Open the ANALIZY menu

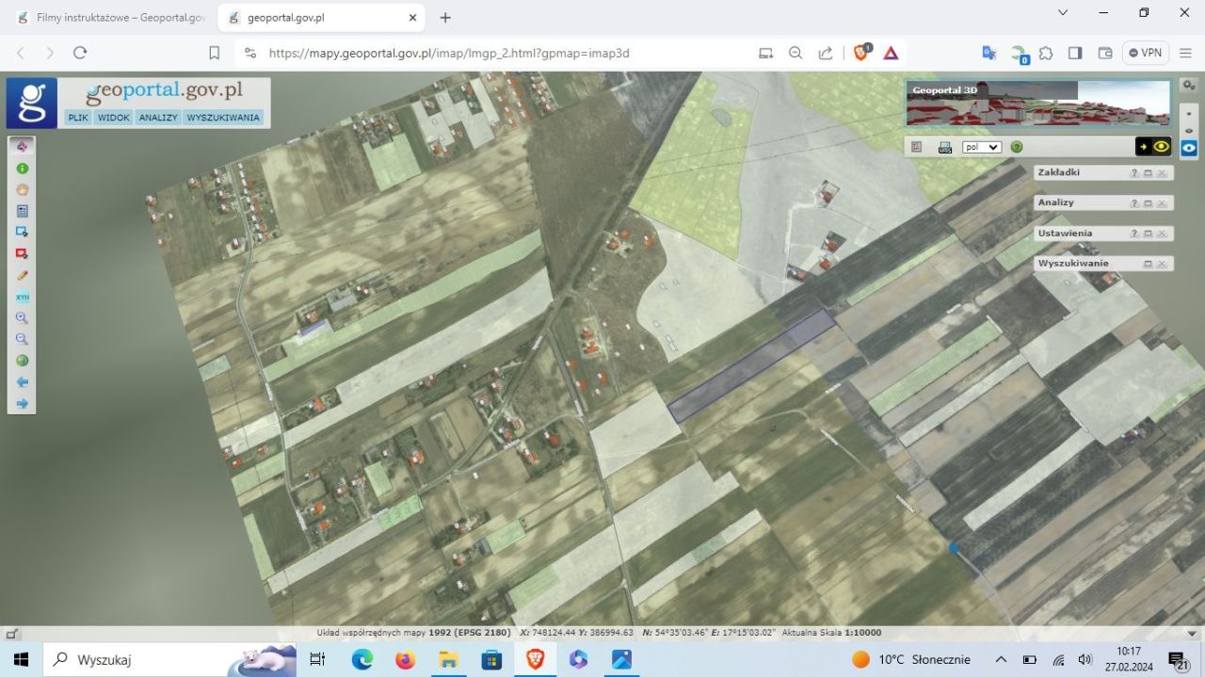[158, 118]
